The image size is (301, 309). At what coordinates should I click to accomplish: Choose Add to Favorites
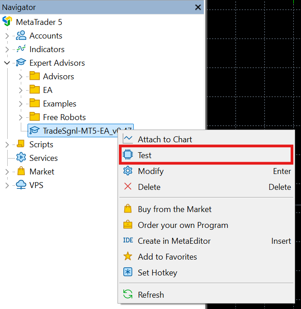206,256
